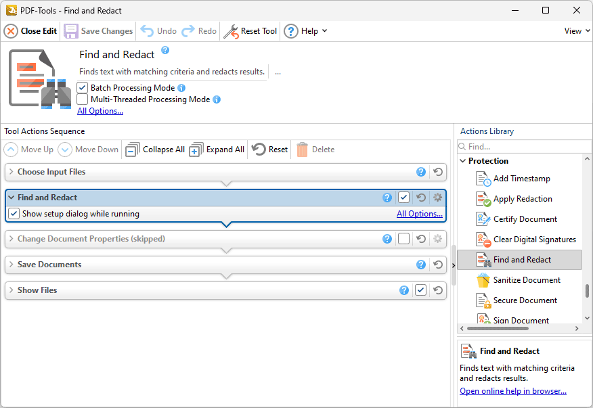Open help for Change Document Properties step
This screenshot has width=593, height=408.
point(387,239)
